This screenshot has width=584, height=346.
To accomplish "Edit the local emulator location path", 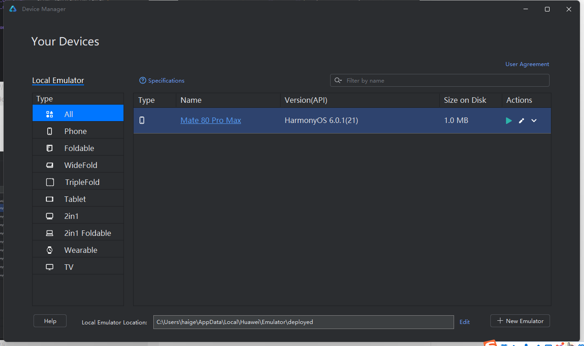I will 465,322.
